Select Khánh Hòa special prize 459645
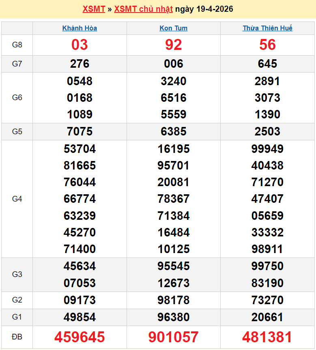The image size is (316, 350). 80,337
